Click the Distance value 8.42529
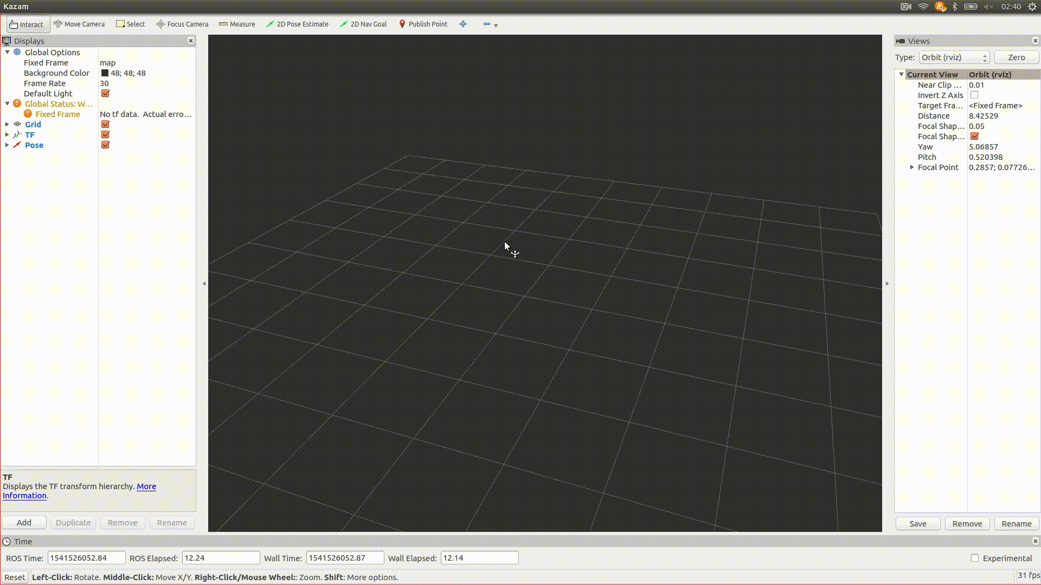Image resolution: width=1041 pixels, height=585 pixels. coord(984,116)
